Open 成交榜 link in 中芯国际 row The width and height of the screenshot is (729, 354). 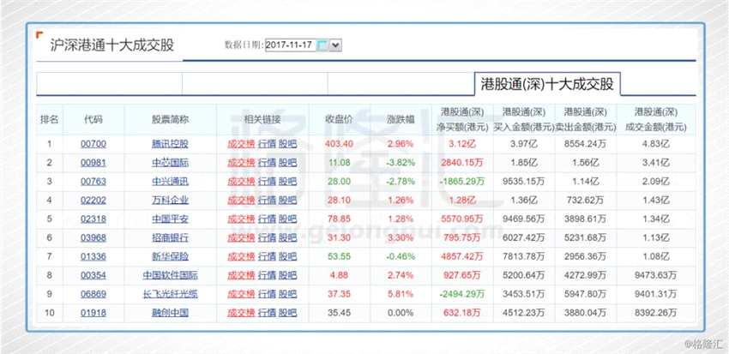pos(241,163)
